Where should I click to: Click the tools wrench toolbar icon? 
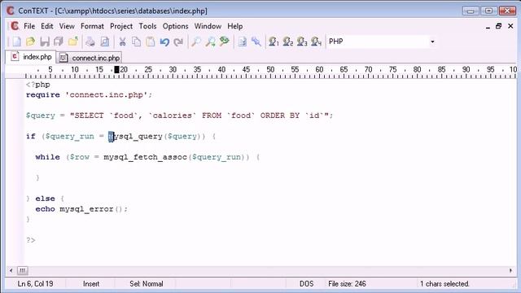point(256,42)
